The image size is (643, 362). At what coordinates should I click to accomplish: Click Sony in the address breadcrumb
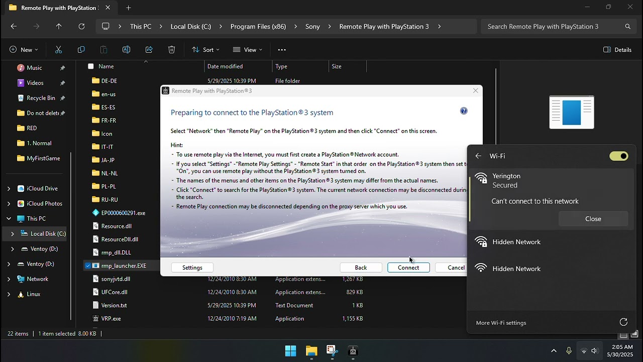click(x=312, y=26)
